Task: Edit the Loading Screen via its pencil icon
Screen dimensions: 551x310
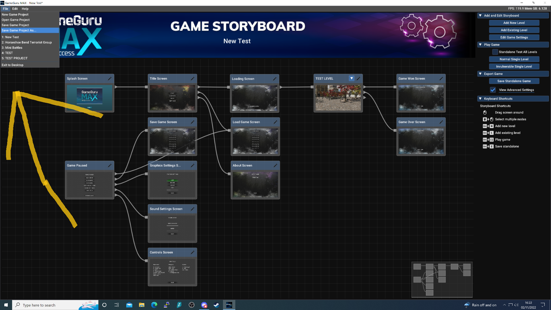Action: click(x=274, y=78)
